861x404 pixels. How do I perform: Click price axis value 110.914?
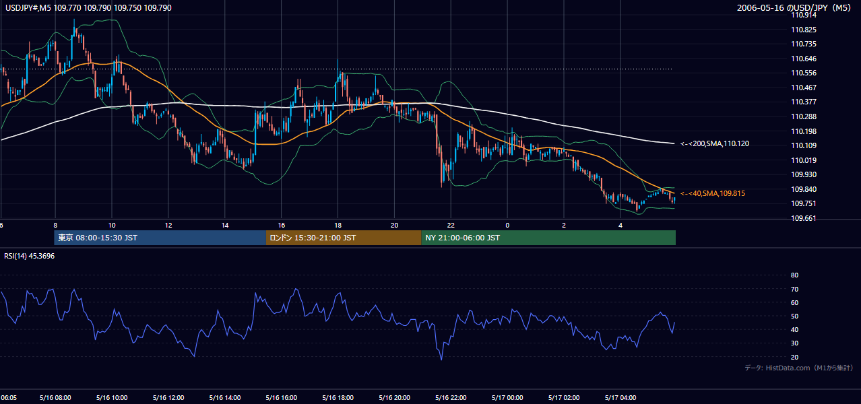[805, 15]
